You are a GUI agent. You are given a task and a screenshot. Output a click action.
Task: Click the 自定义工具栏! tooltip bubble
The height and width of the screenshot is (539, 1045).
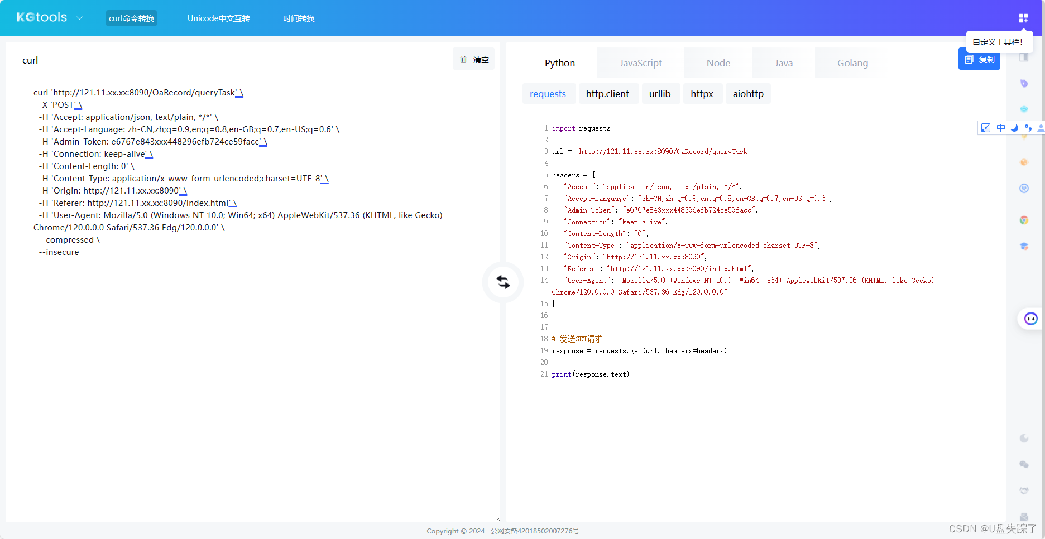click(998, 42)
